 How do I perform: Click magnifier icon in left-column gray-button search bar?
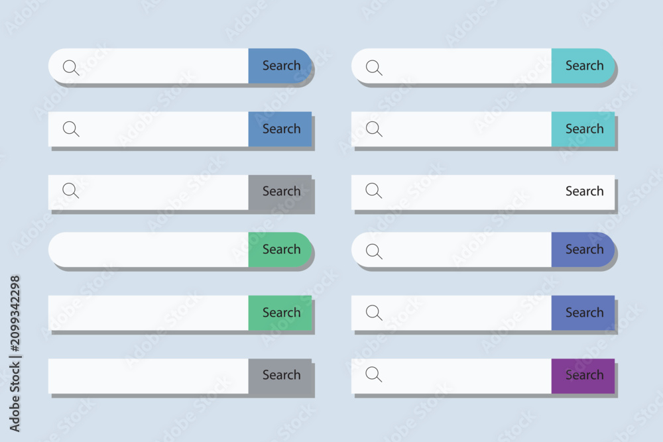(71, 191)
